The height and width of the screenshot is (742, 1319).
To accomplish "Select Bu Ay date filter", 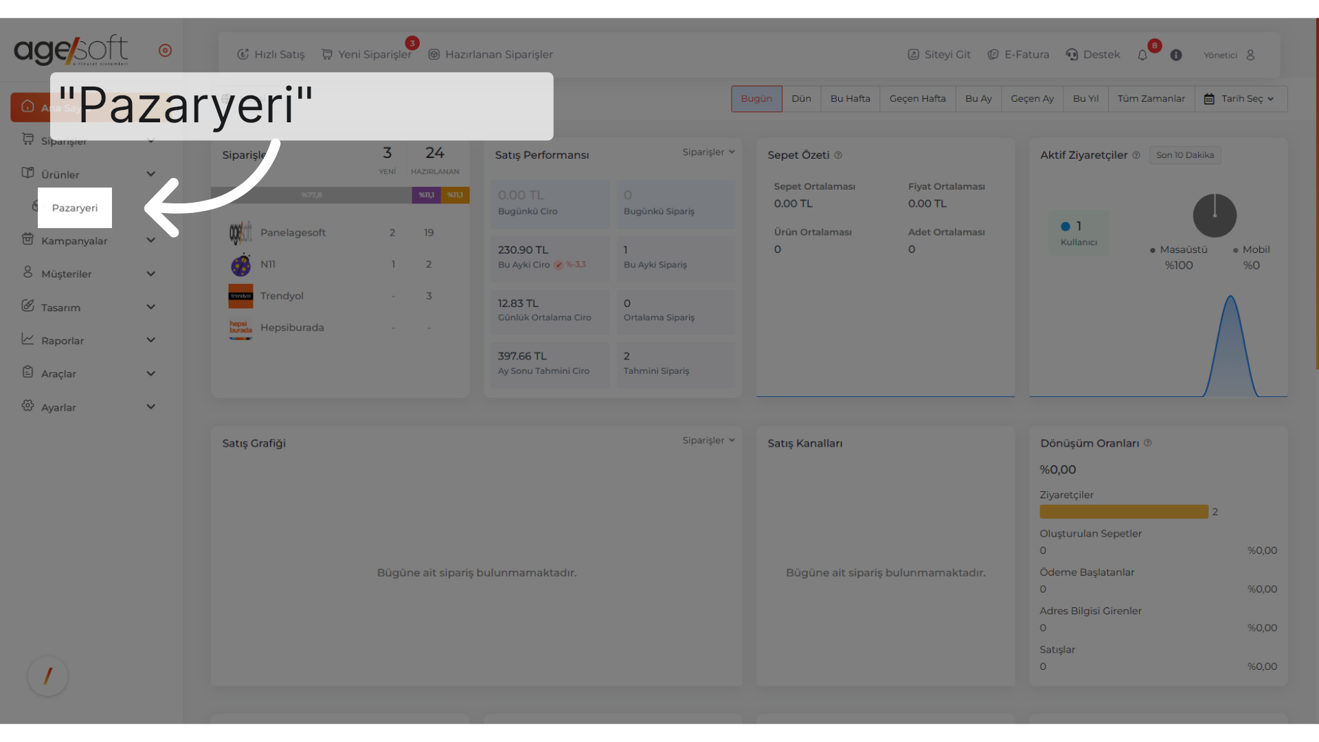I will (x=978, y=98).
